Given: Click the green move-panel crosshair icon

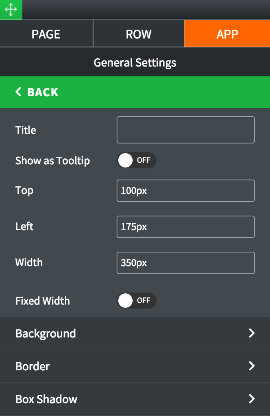Looking at the screenshot, I should (x=11, y=10).
